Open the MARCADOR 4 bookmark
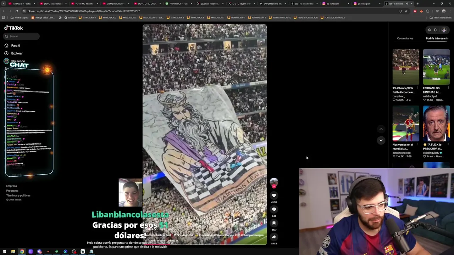 (x=151, y=17)
